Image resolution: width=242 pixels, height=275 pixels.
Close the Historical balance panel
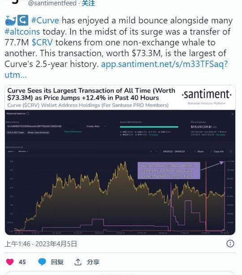233,114
